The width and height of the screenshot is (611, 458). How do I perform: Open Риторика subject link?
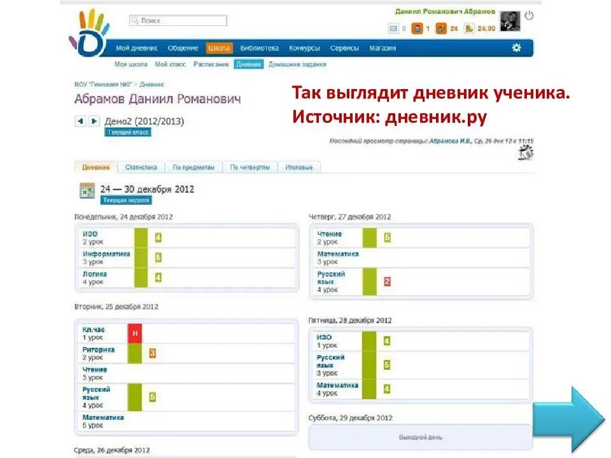coord(99,350)
